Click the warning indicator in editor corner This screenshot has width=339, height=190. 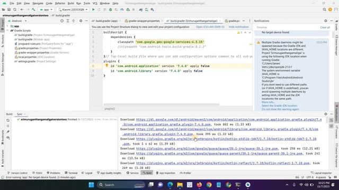[239, 33]
